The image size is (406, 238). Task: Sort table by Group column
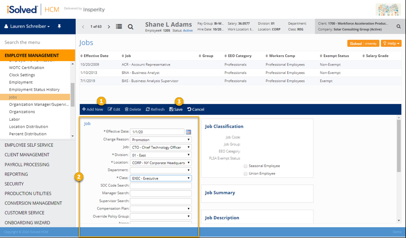point(206,56)
